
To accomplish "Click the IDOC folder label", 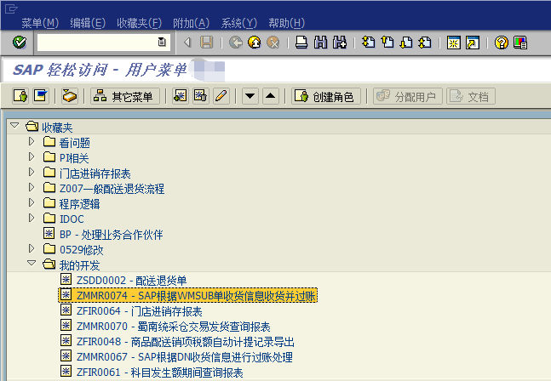I will click(72, 219).
